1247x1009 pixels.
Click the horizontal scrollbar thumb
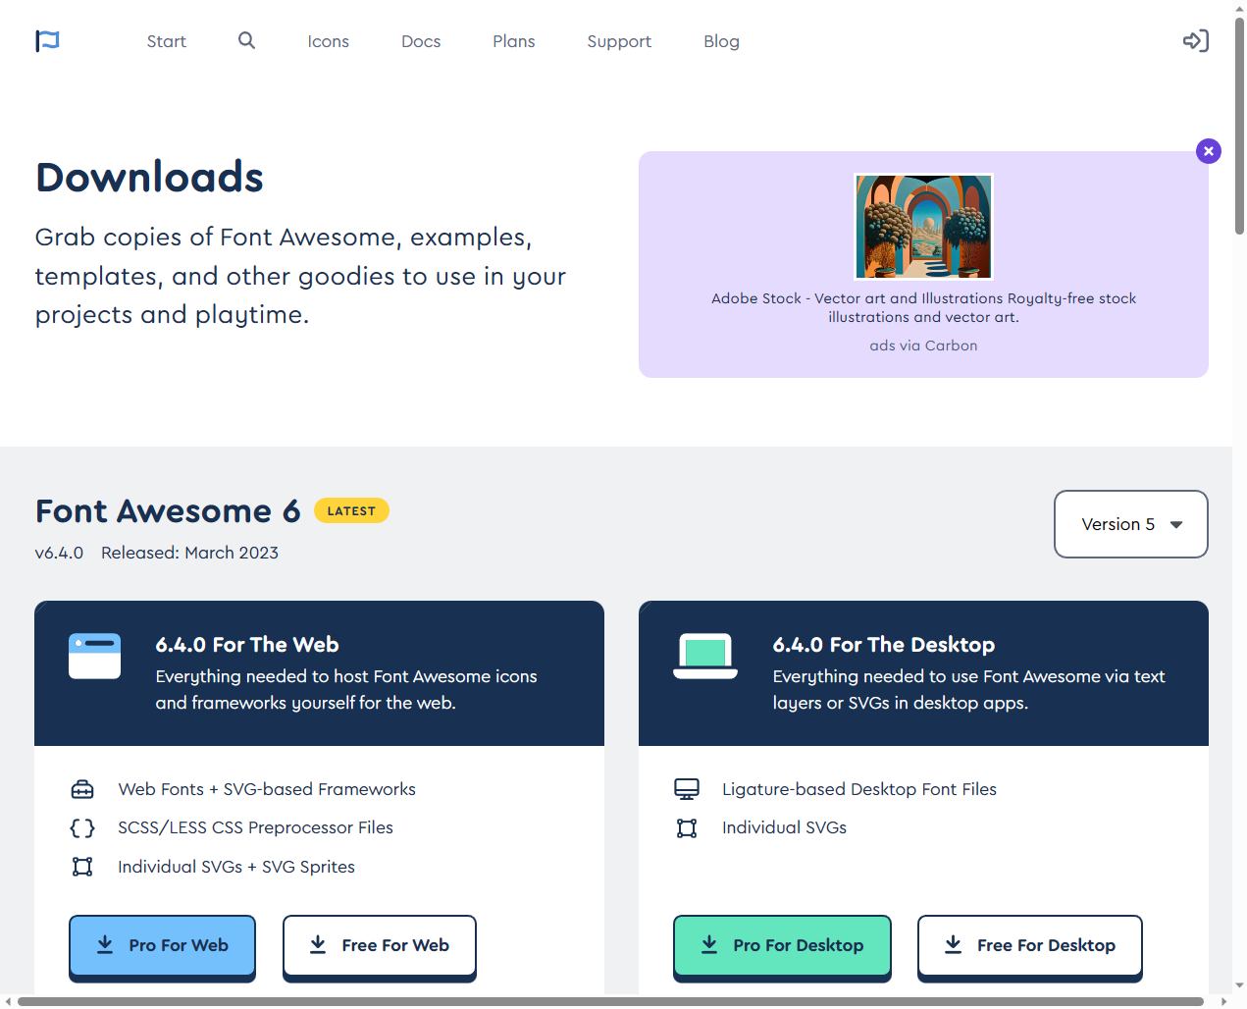610,1002
